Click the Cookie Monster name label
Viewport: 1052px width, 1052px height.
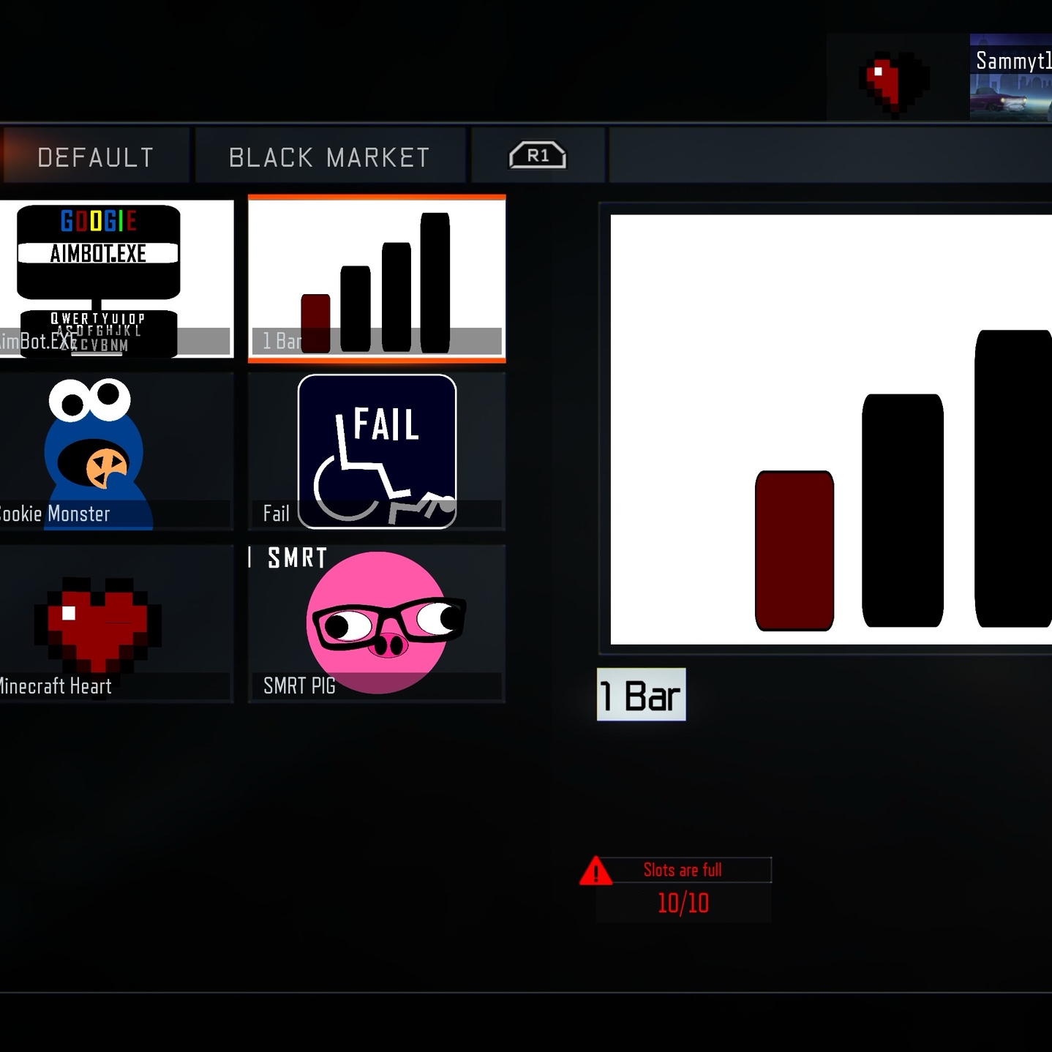pos(55,514)
